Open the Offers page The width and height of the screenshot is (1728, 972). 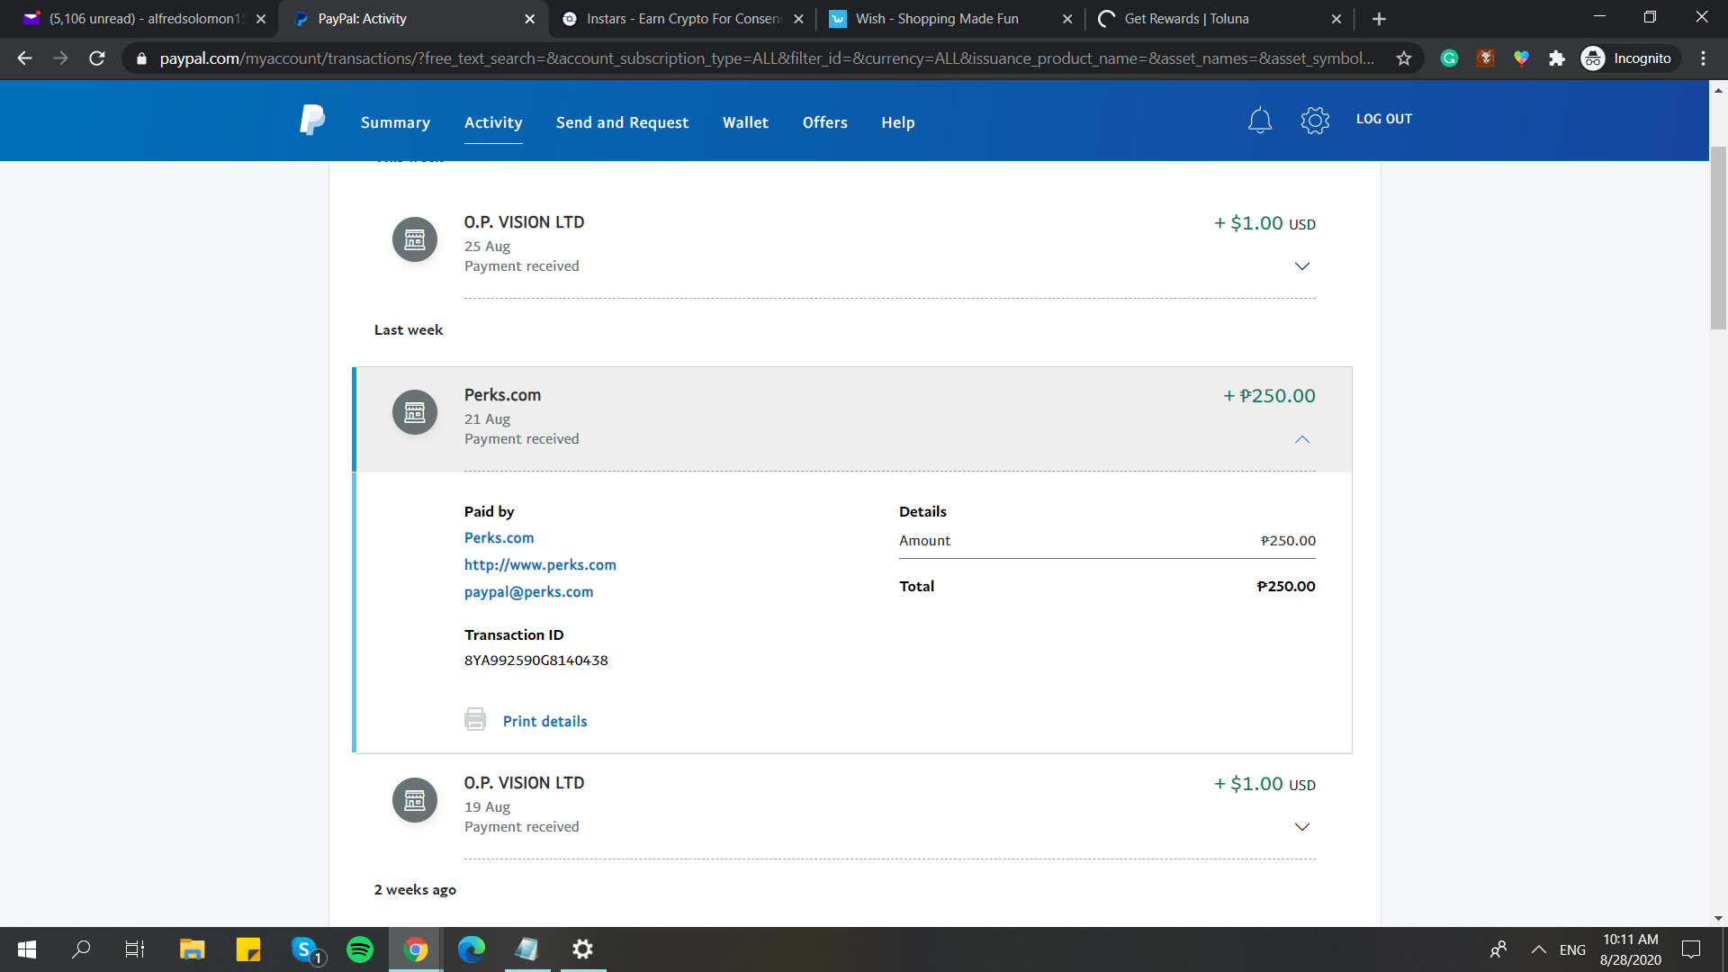point(824,122)
